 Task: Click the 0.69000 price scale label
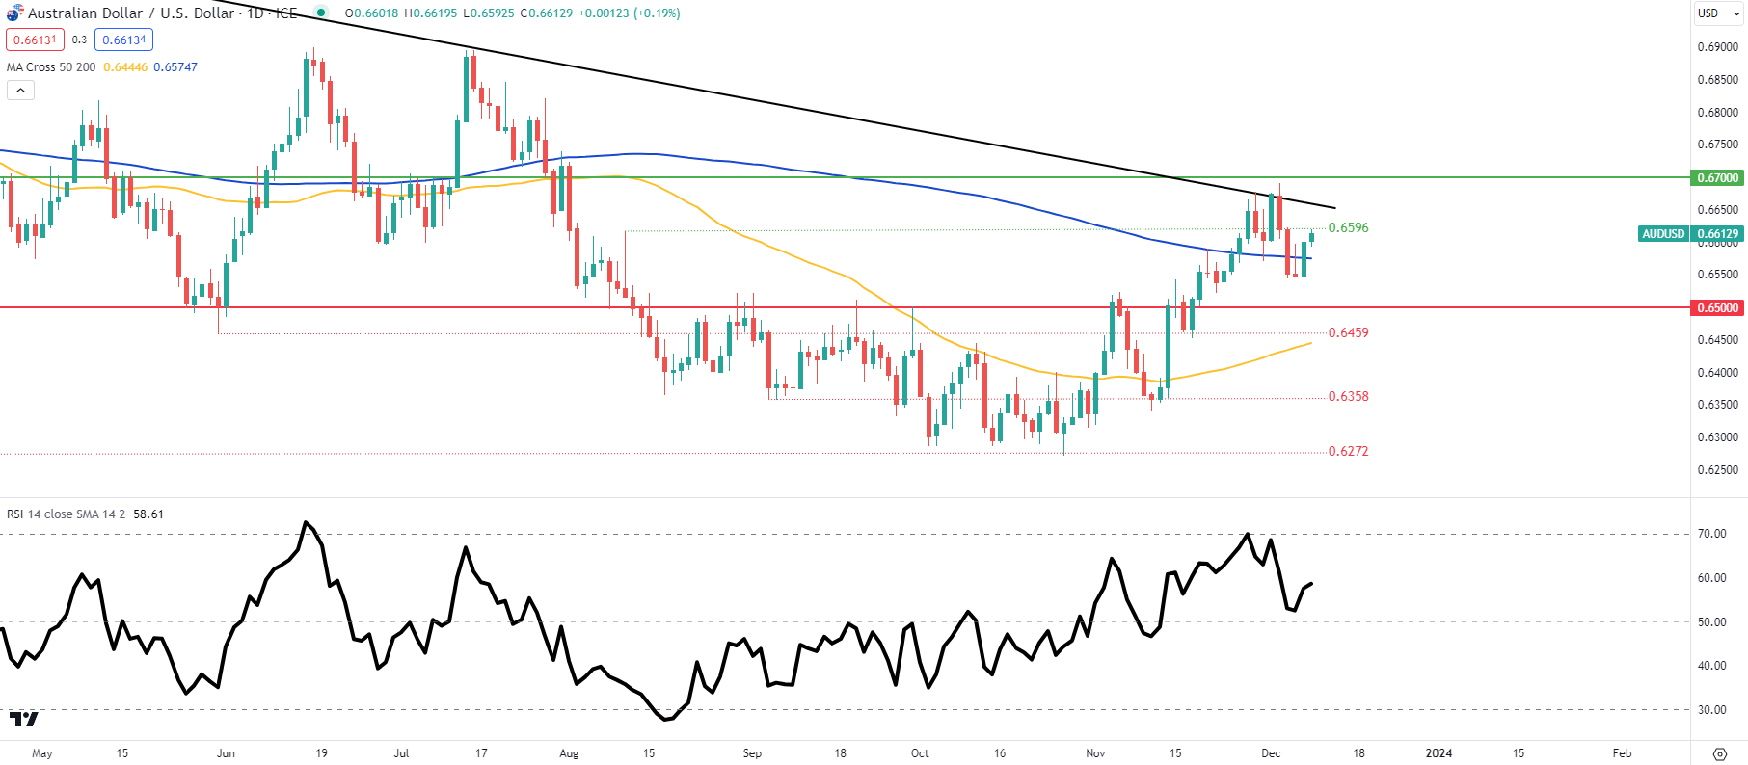coord(1718,46)
